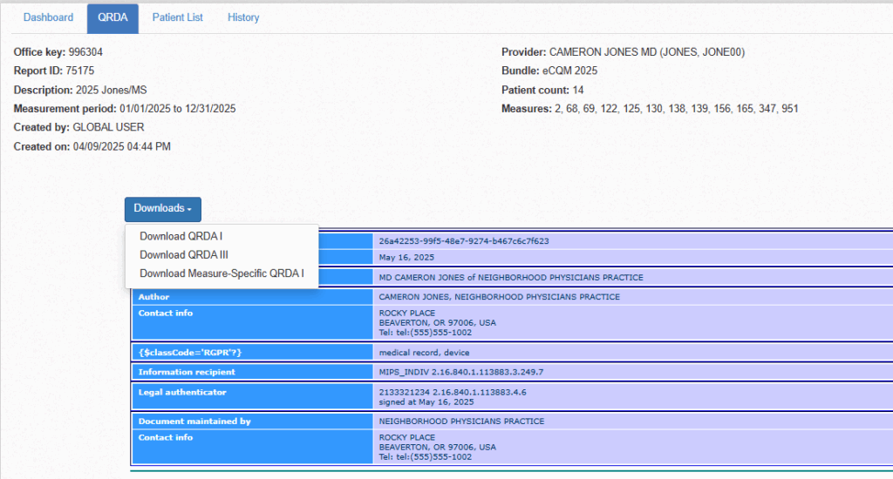Open the Patient List tab
This screenshot has height=479, width=893.
[x=177, y=17]
